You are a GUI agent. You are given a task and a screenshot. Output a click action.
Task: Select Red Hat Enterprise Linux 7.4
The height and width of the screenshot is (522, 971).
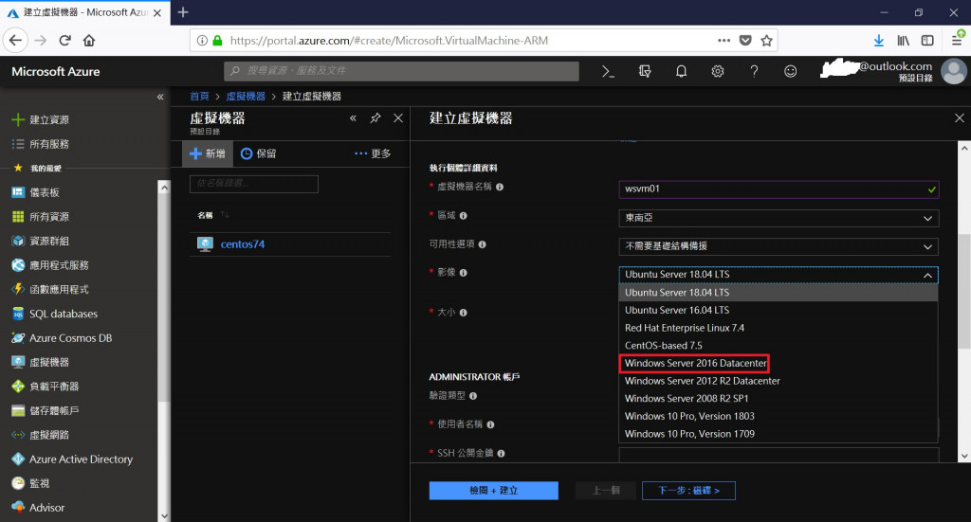[x=778, y=328]
